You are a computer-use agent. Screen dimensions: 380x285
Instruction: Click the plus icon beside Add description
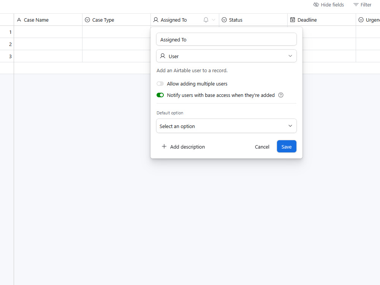164,146
